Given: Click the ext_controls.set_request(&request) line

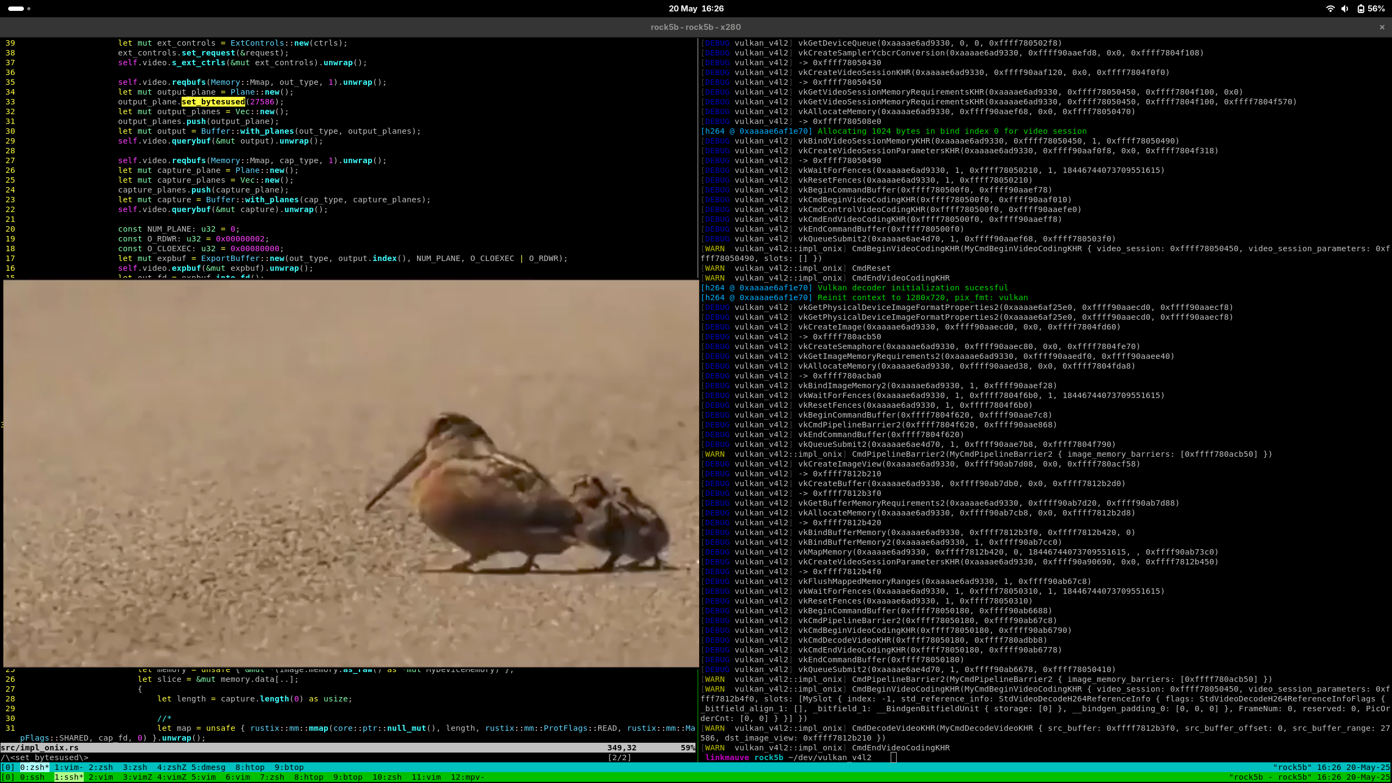Looking at the screenshot, I should pos(203,53).
